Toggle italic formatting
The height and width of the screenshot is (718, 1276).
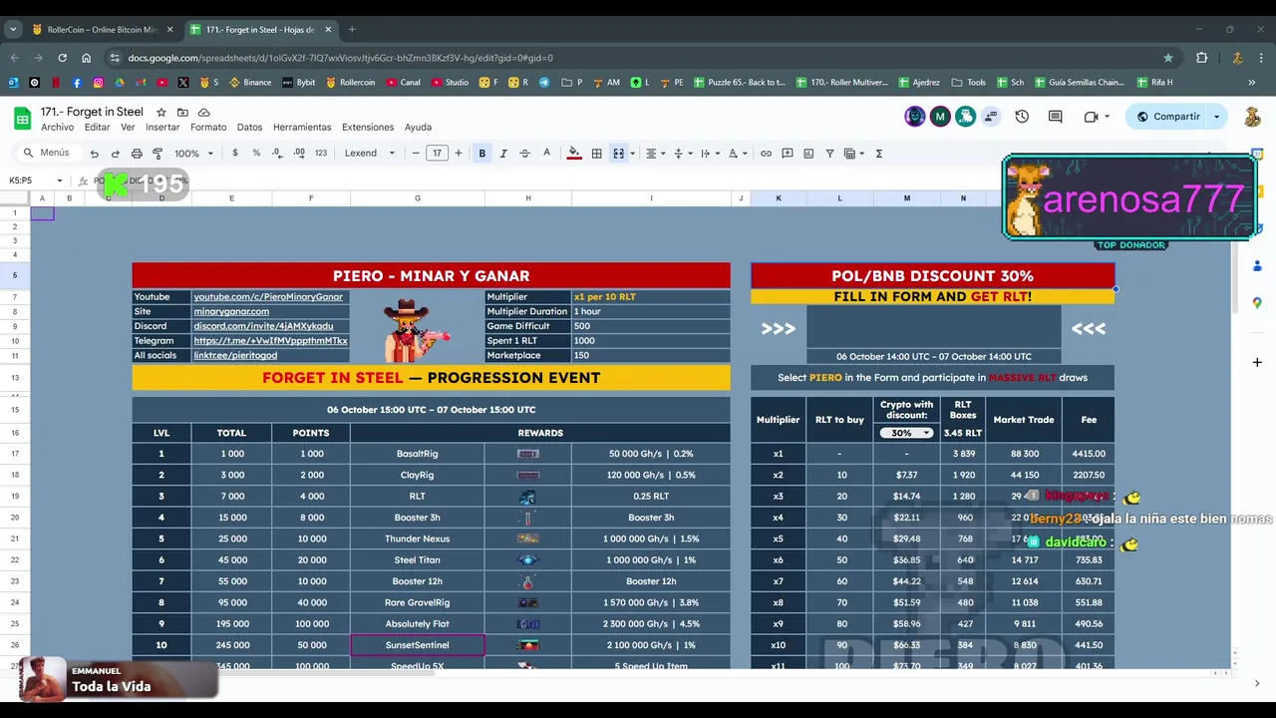503,154
